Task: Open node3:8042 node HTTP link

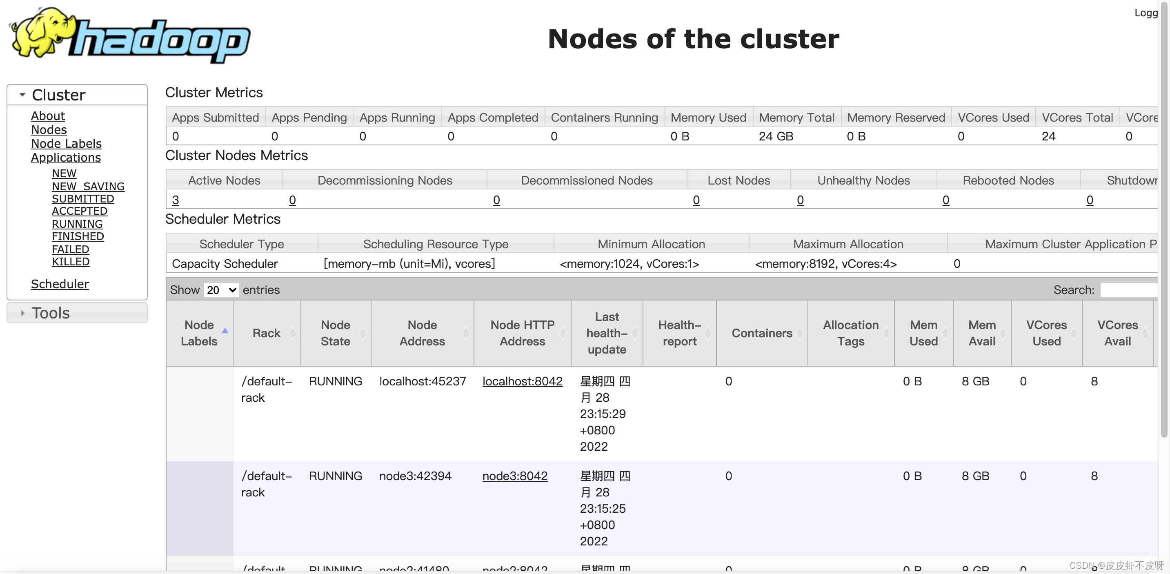Action: [515, 476]
